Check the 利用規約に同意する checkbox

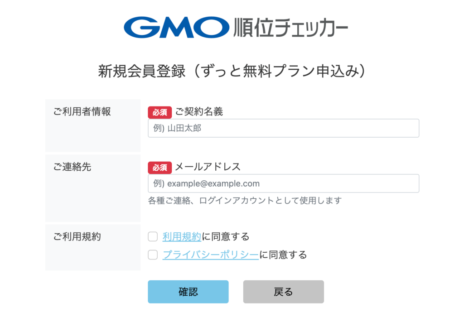point(153,236)
